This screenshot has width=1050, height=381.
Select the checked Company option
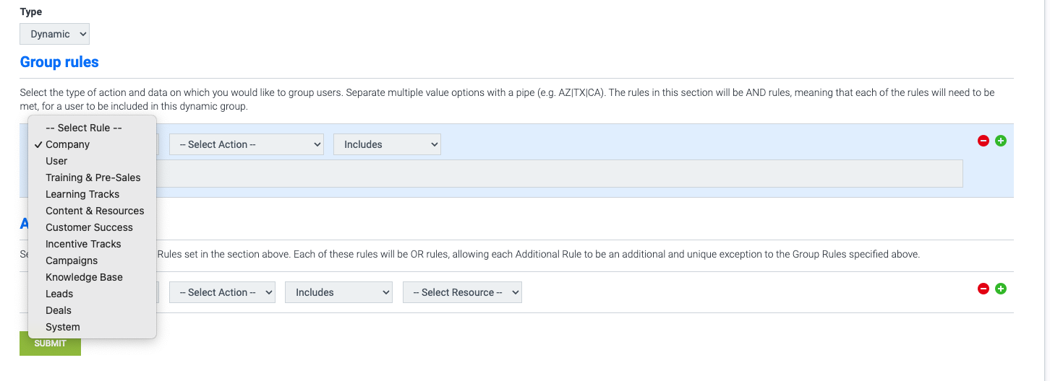pos(92,144)
